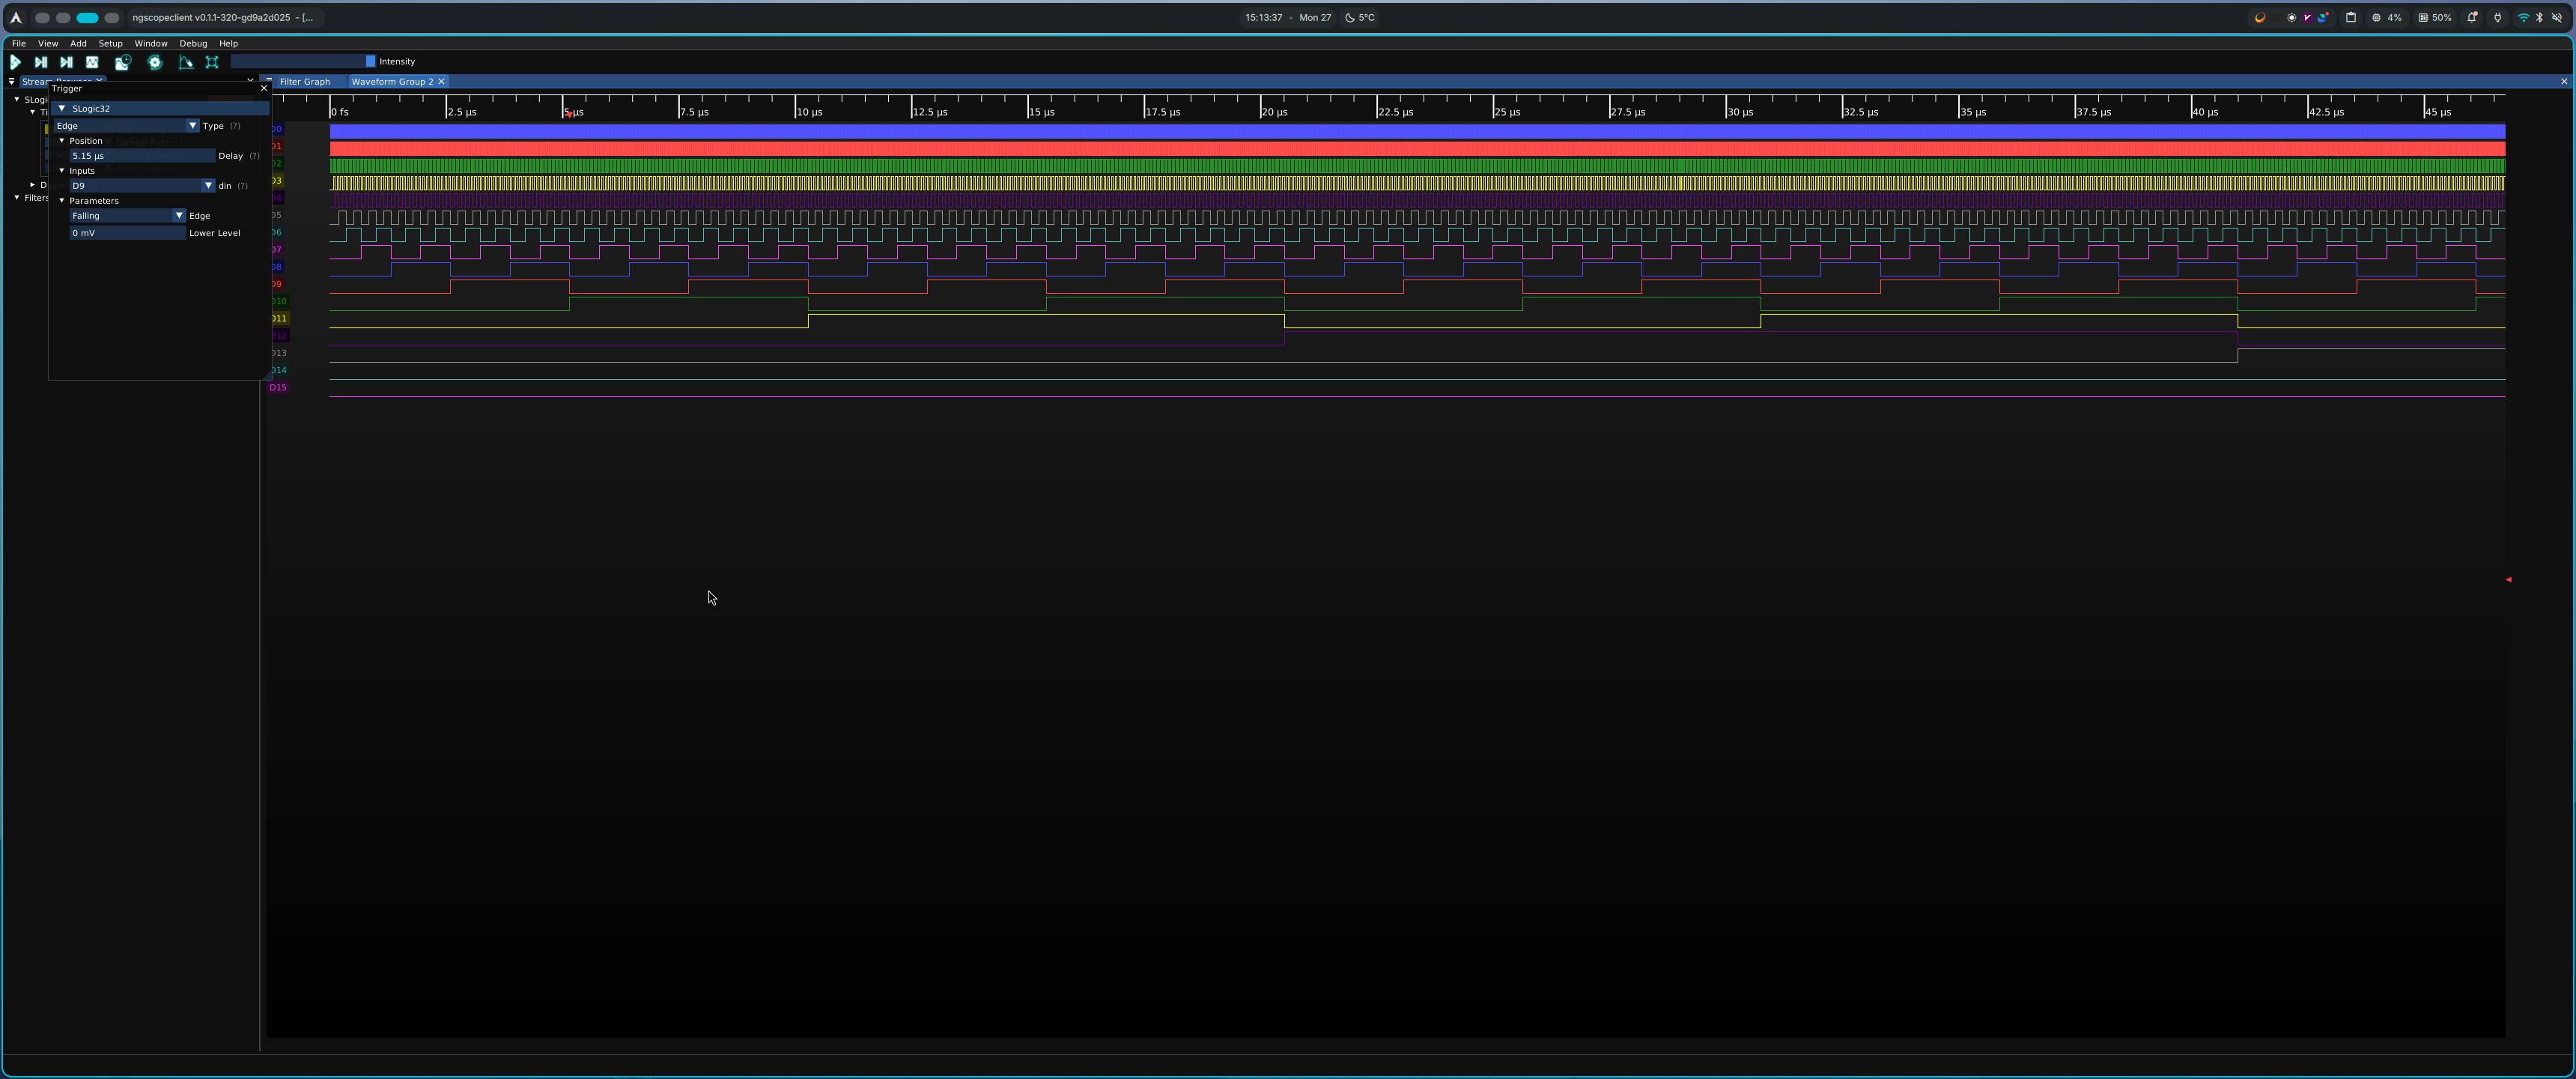Click the Delay help question mark

pyautogui.click(x=254, y=156)
